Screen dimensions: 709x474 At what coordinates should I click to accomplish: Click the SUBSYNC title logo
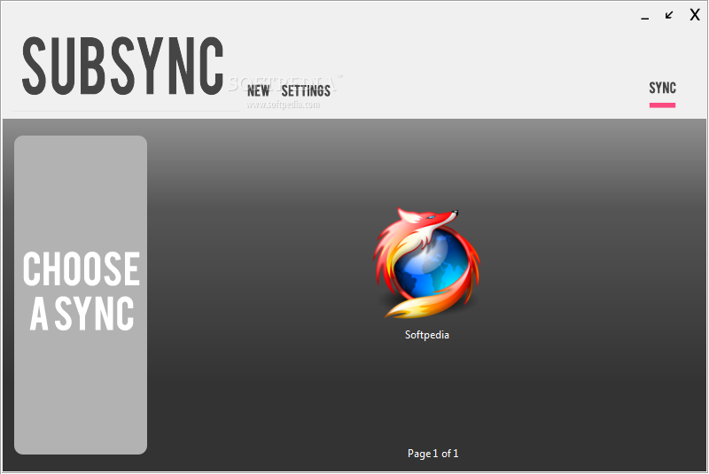pos(122,66)
